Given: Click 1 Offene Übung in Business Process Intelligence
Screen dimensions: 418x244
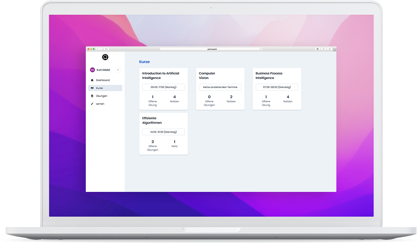Looking at the screenshot, I should click(266, 101).
